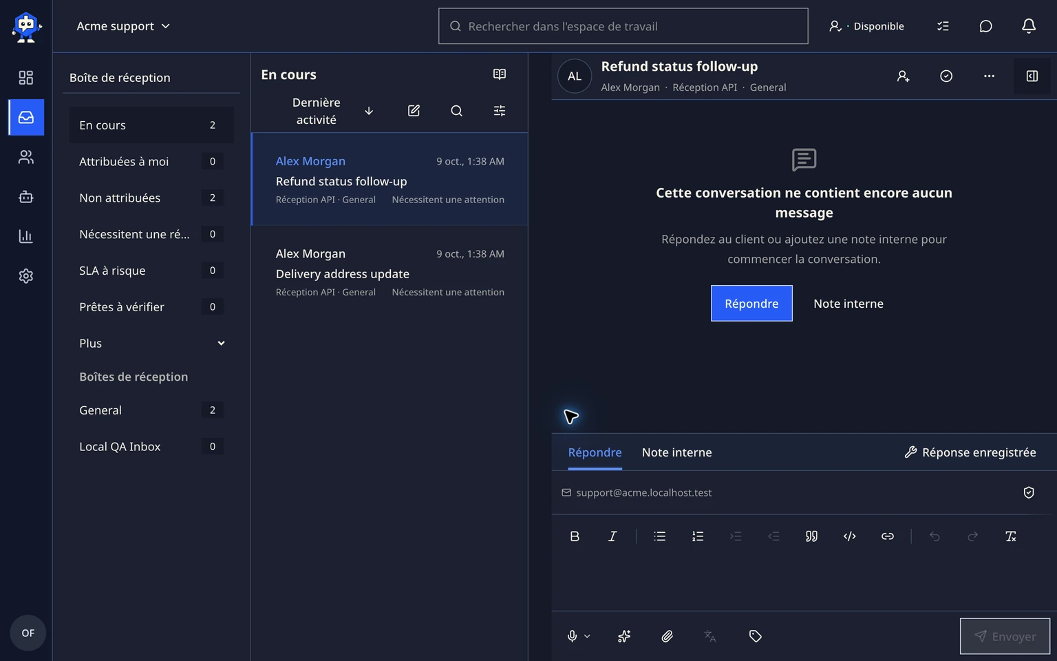Search conversations with the magnifier icon in list header
Screen dimensions: 1057x661
click(456, 111)
